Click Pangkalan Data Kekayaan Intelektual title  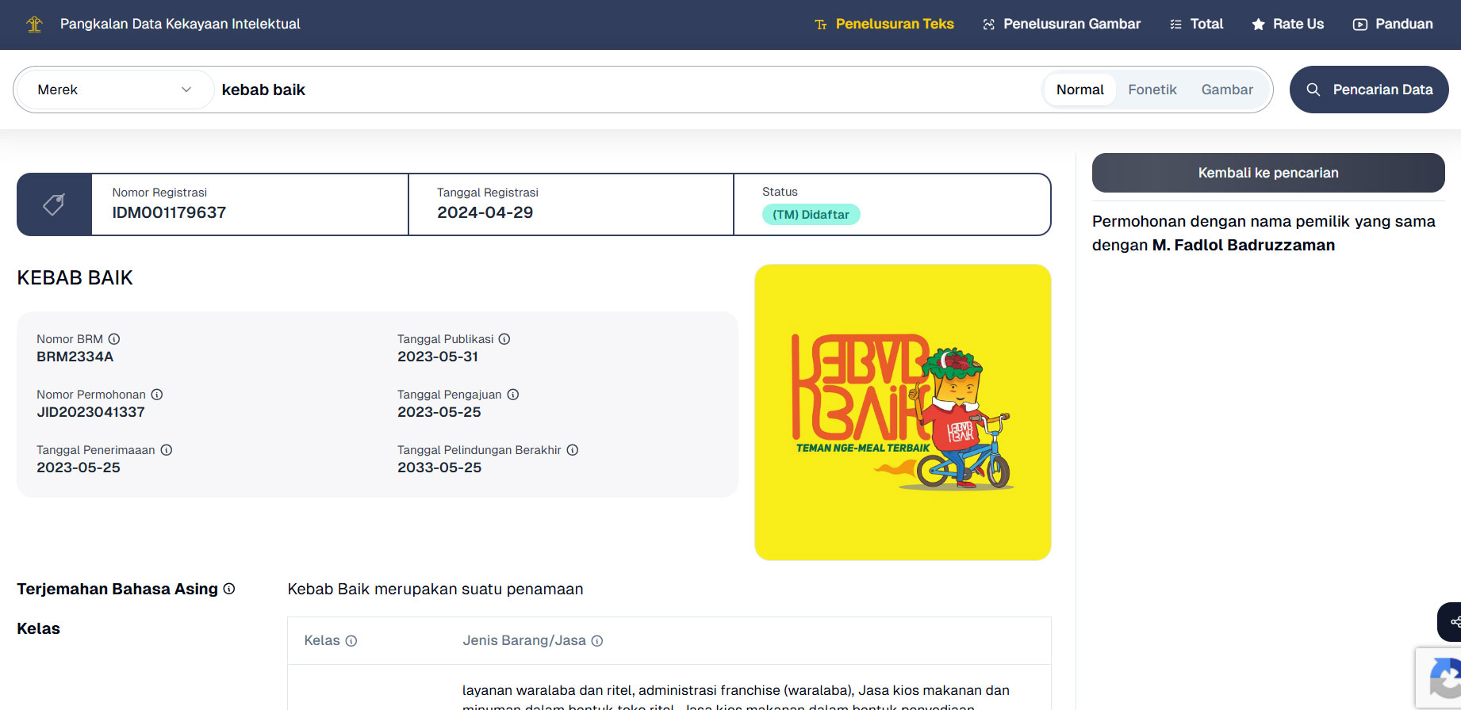(180, 24)
